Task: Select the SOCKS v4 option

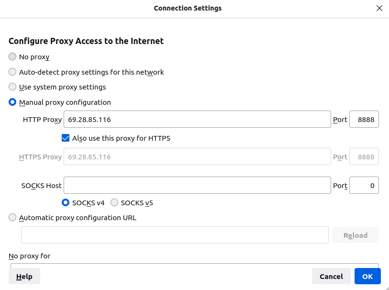Action: point(66,202)
